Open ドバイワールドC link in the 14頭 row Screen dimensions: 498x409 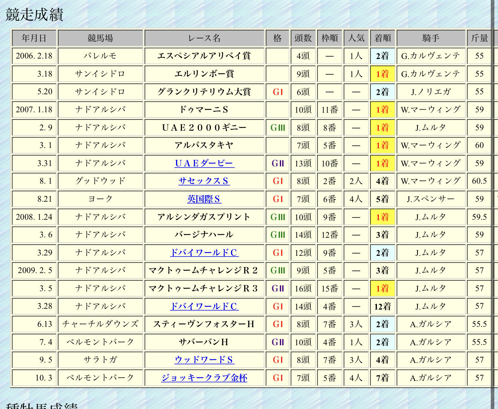tap(204, 306)
